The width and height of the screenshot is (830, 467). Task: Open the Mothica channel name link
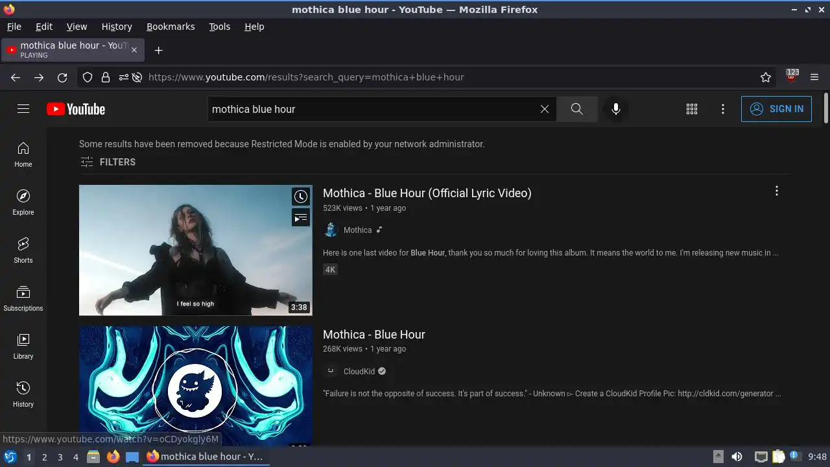(357, 230)
